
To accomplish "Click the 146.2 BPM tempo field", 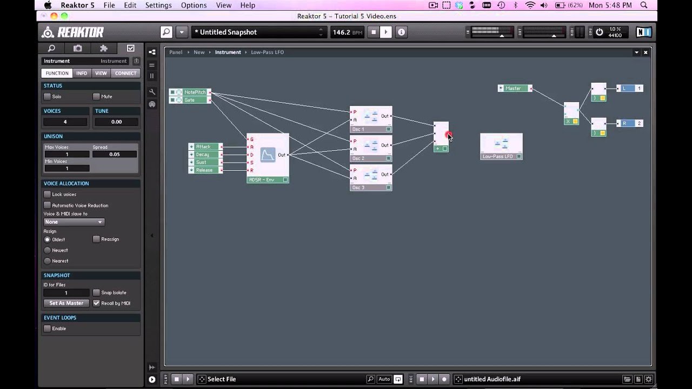I will tap(348, 32).
